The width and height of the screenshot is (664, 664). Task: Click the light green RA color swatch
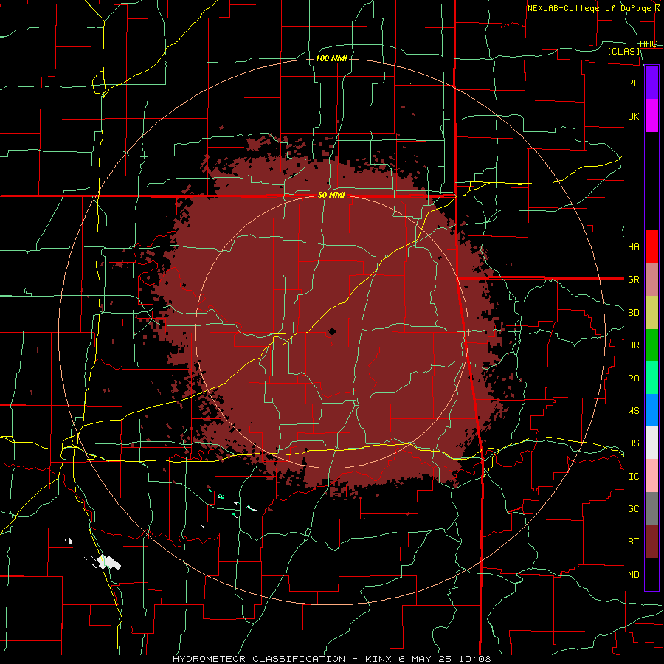651,378
